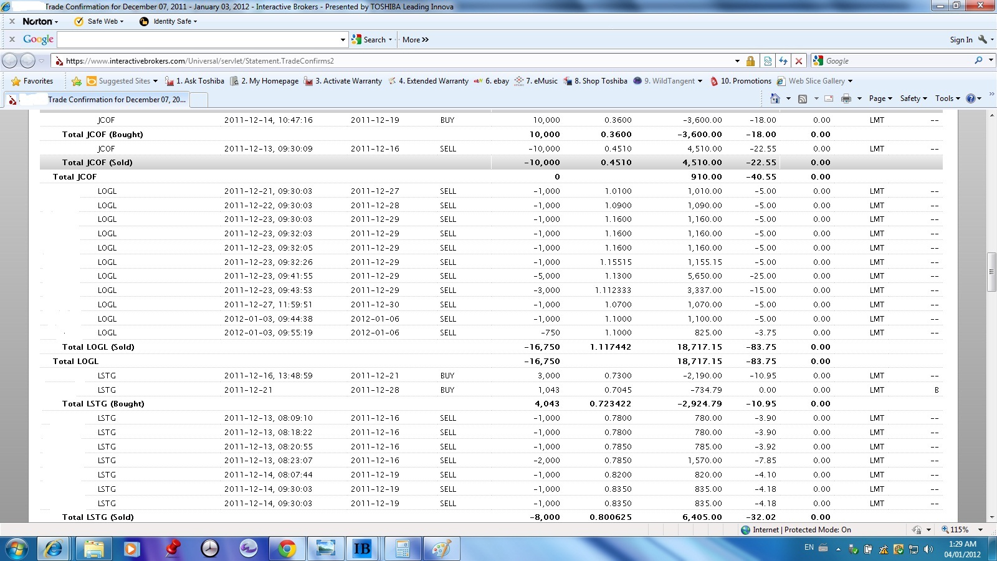Open the Page dropdown menu
This screenshot has width=997, height=561.
[880, 98]
